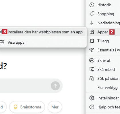
Task: Click the Appar grid icon
Action: [x=92, y=32]
